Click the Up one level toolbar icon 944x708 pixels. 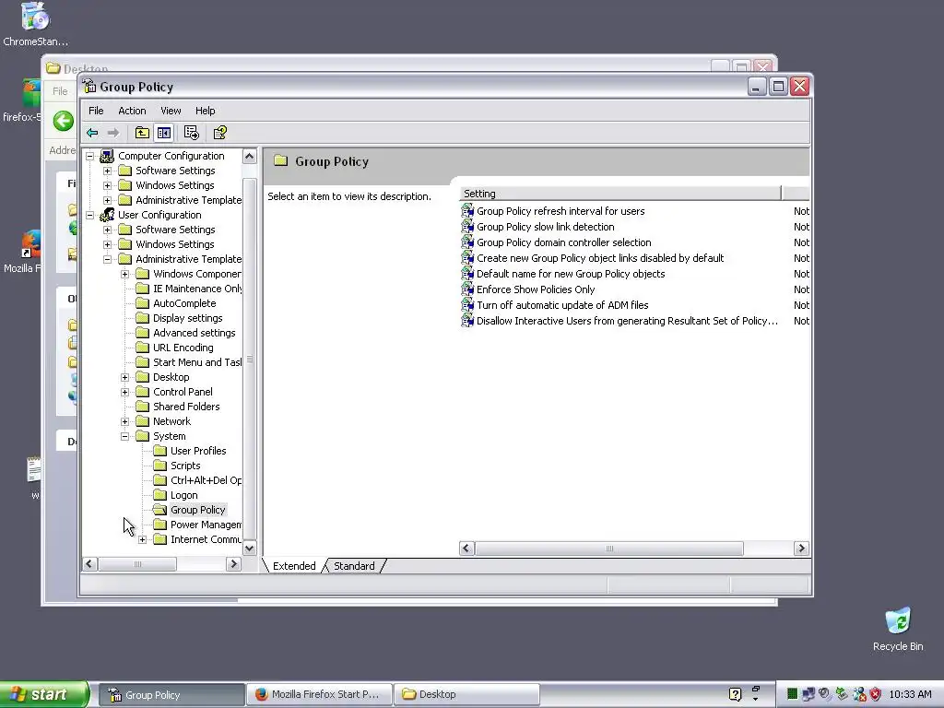pos(142,133)
